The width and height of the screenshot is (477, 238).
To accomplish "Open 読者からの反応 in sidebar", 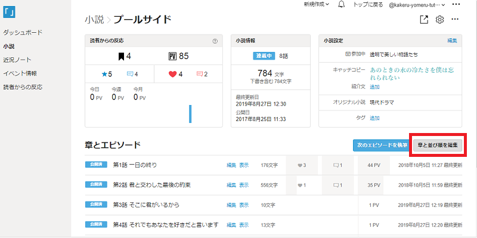I will coord(23,87).
